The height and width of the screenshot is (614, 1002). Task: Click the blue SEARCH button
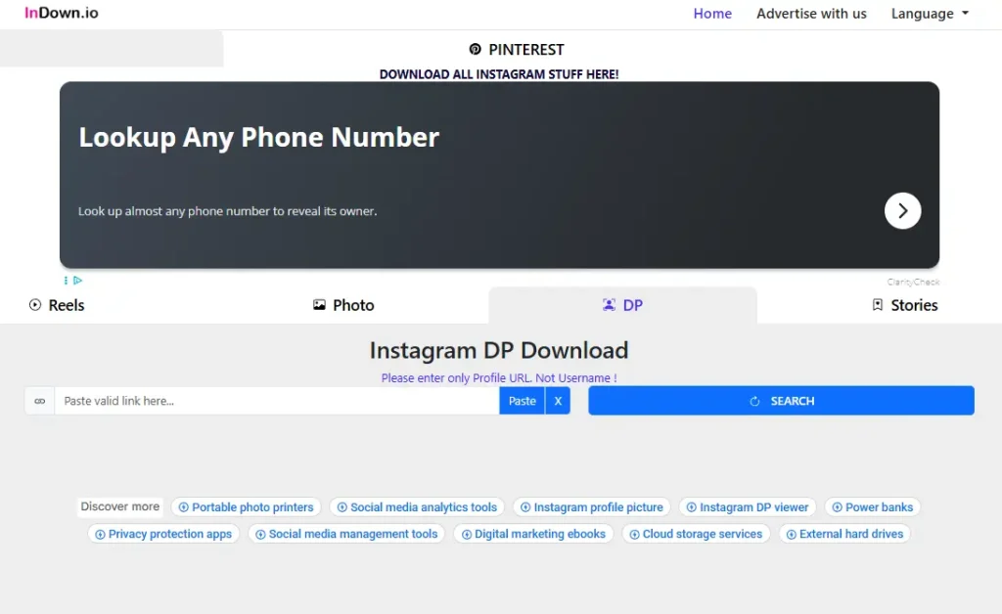pos(781,401)
